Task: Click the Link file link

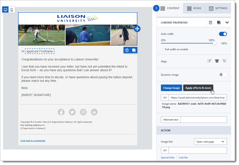Action: point(183,158)
